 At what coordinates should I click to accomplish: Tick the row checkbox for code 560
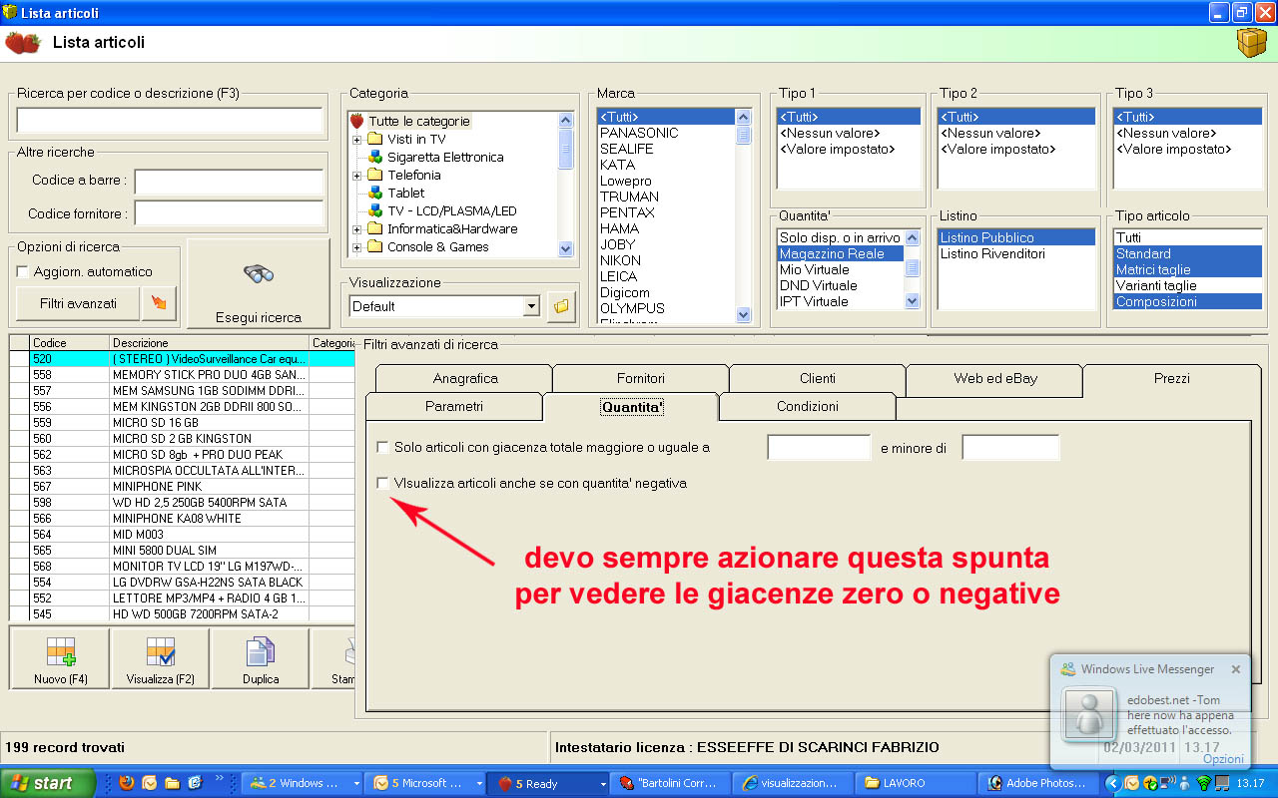(x=19, y=439)
